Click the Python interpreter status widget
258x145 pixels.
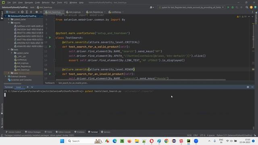234,135
